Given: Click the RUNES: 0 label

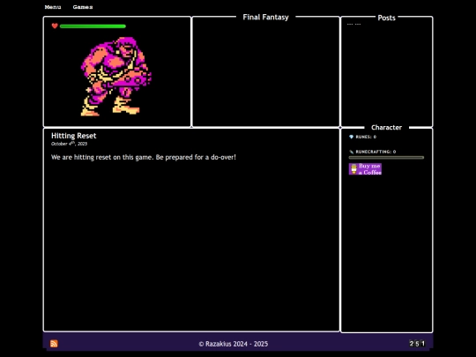Looking at the screenshot, I should 366,137.
